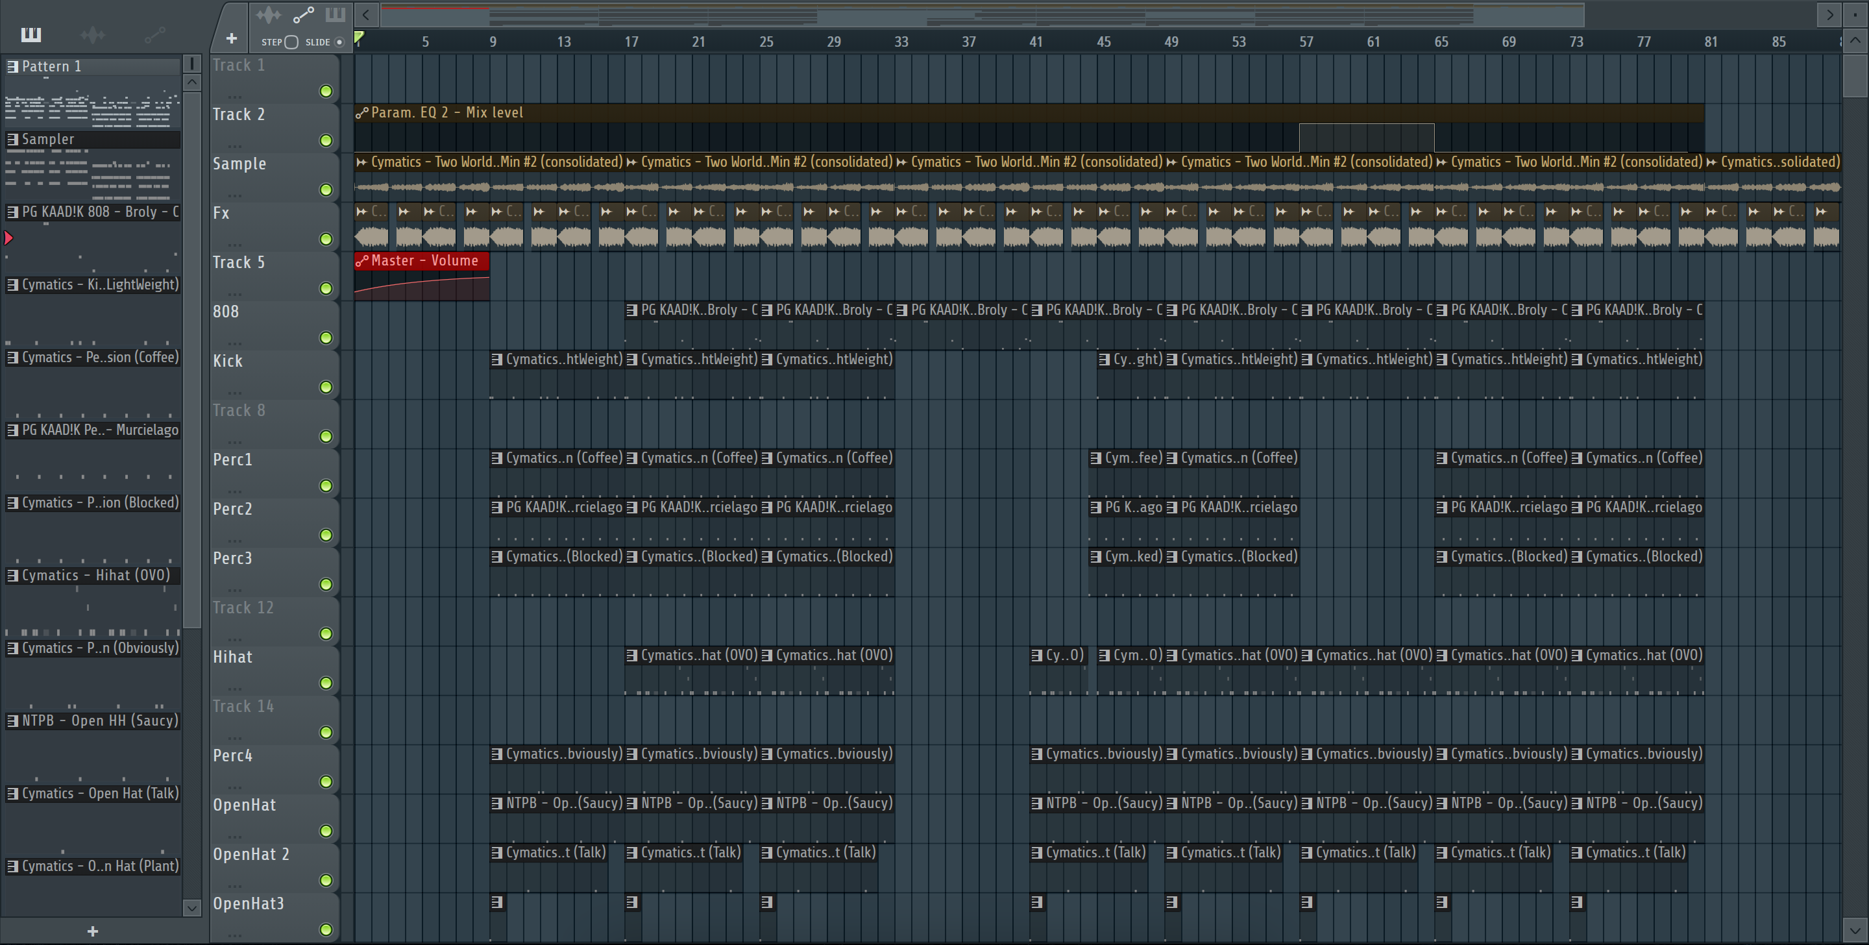This screenshot has height=945, width=1869.
Task: Open the Param. EQ 2 - Mix level automation clip
Action: click(x=1029, y=112)
